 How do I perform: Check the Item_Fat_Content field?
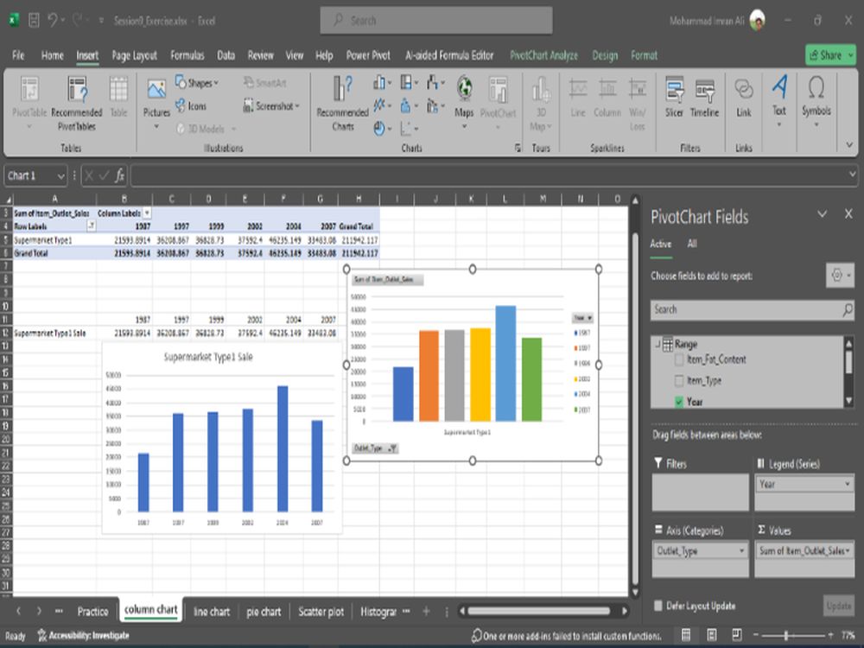679,359
